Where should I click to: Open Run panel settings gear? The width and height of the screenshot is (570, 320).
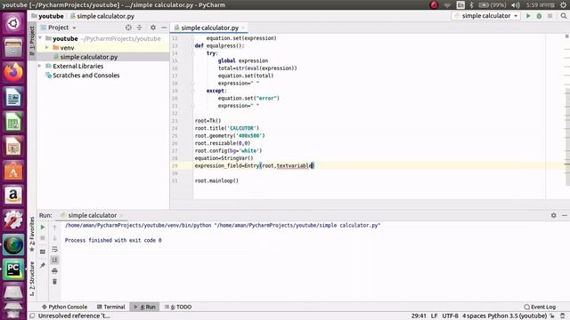pos(553,215)
